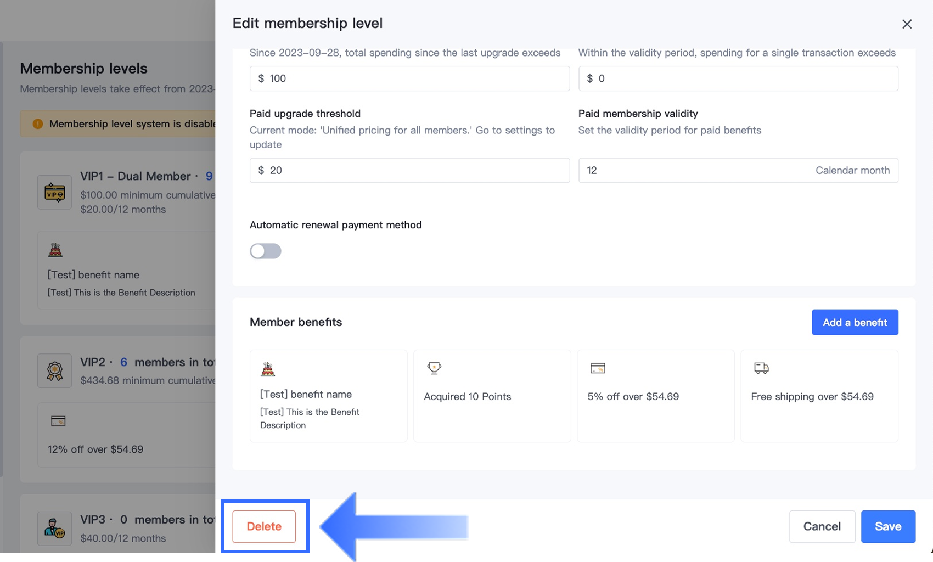Select the Free shipping over $54.69 benefit card

[x=819, y=396]
